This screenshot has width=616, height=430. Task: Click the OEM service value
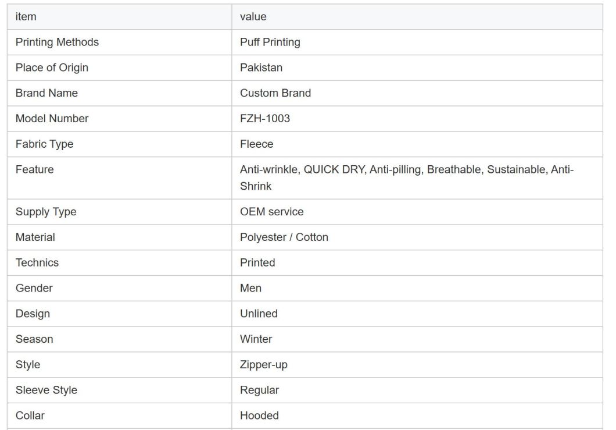(272, 212)
